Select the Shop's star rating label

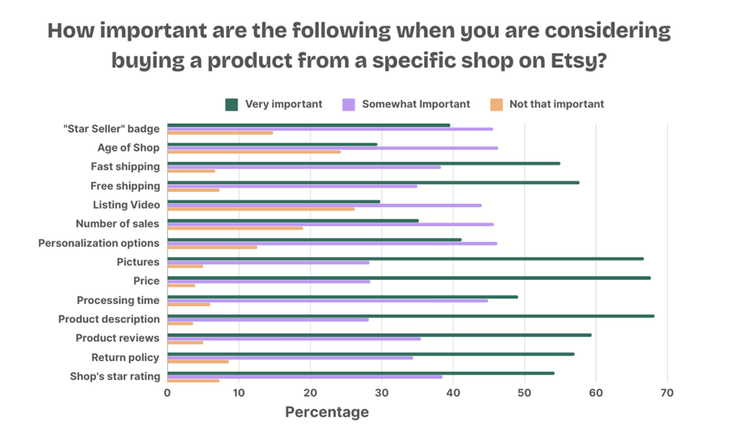[116, 377]
